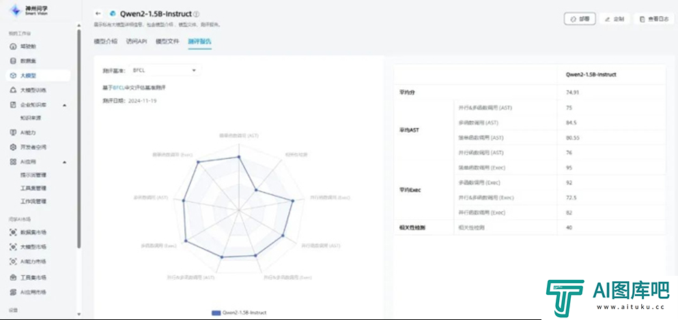Switch to the 模型介绍 tab
The width and height of the screenshot is (678, 320).
point(105,42)
